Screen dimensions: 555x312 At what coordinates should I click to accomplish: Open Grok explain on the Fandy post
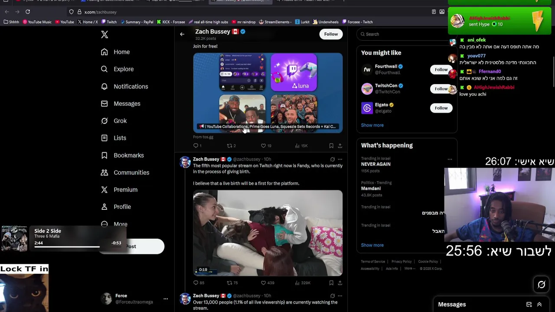pos(333,159)
